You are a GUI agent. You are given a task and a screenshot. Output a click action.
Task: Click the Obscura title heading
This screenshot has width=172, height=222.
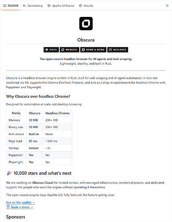86,40
